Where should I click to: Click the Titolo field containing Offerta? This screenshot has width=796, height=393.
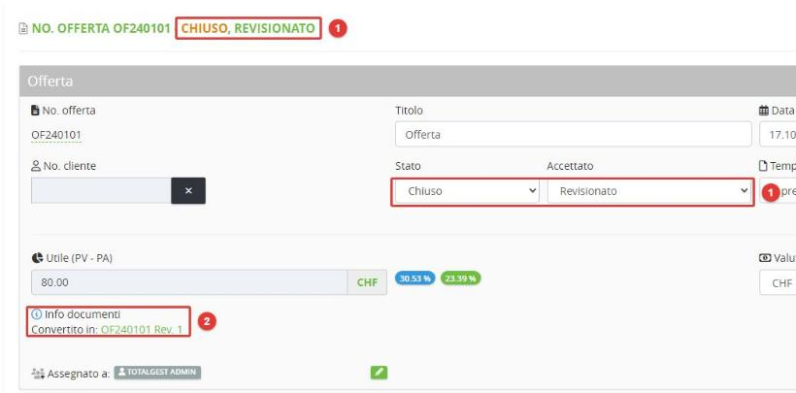(573, 134)
